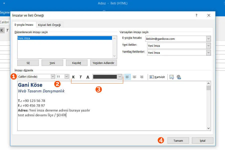Click the editor scrollbar thumb

click(208, 88)
